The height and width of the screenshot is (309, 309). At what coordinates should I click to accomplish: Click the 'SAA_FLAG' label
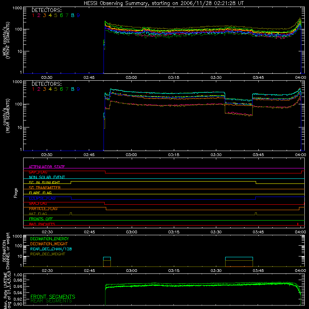click(38, 204)
